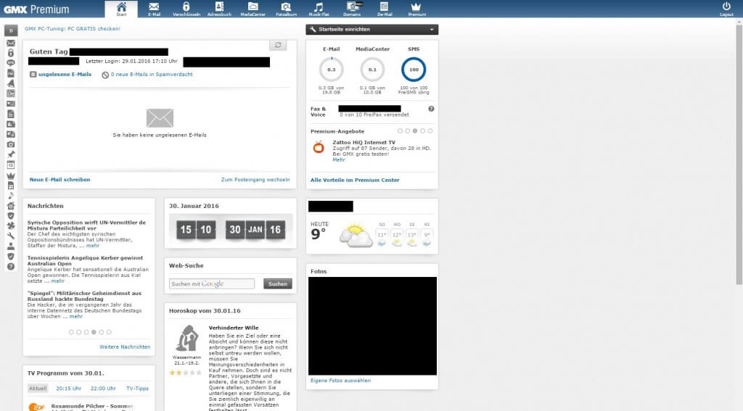Click the padlock icon in the left sidebar
Screen dimensions: 743x411
point(10,53)
